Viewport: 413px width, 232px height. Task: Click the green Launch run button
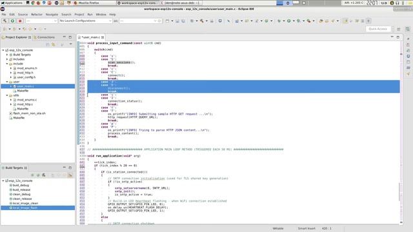(x=12, y=21)
